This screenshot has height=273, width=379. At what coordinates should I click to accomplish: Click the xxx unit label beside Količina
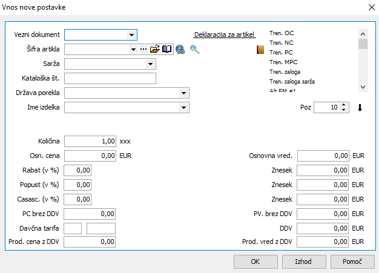125,141
